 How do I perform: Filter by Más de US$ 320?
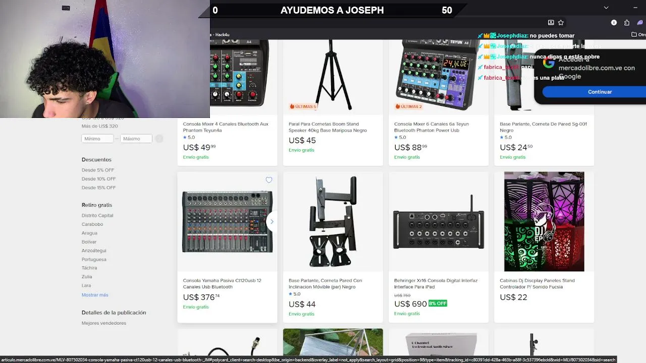coord(100,126)
